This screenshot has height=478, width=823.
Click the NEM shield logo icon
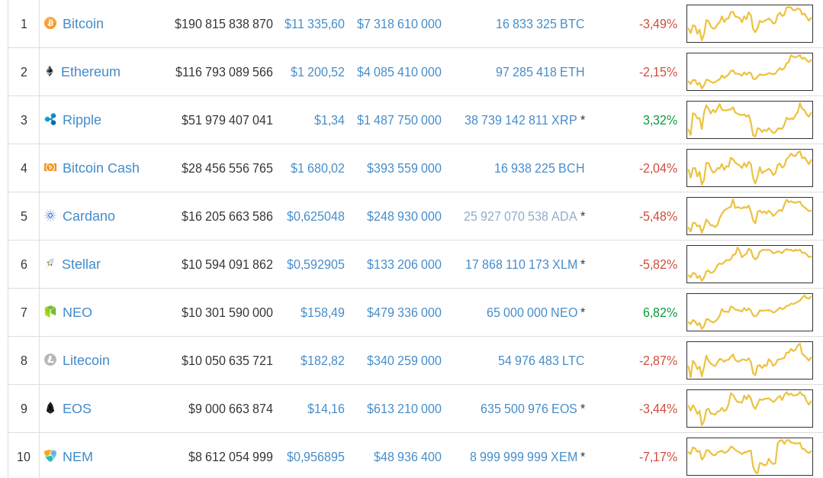coord(50,456)
